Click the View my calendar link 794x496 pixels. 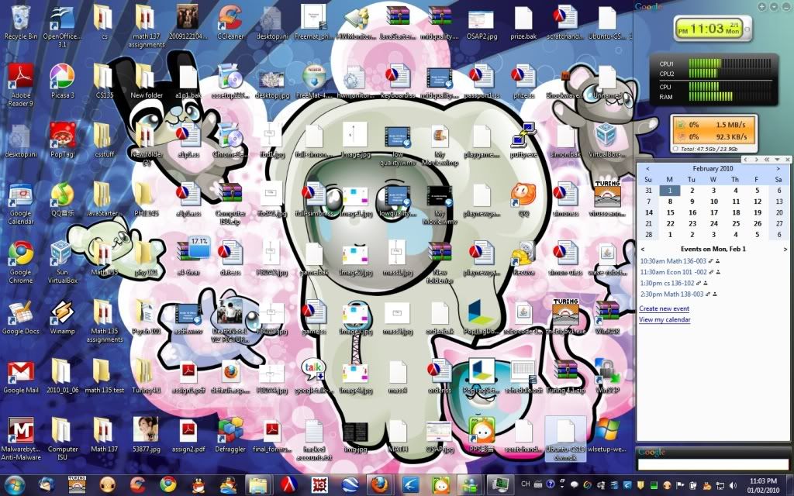(x=665, y=319)
